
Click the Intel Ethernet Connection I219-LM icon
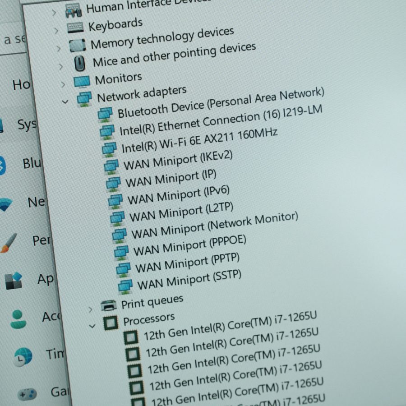[107, 132]
